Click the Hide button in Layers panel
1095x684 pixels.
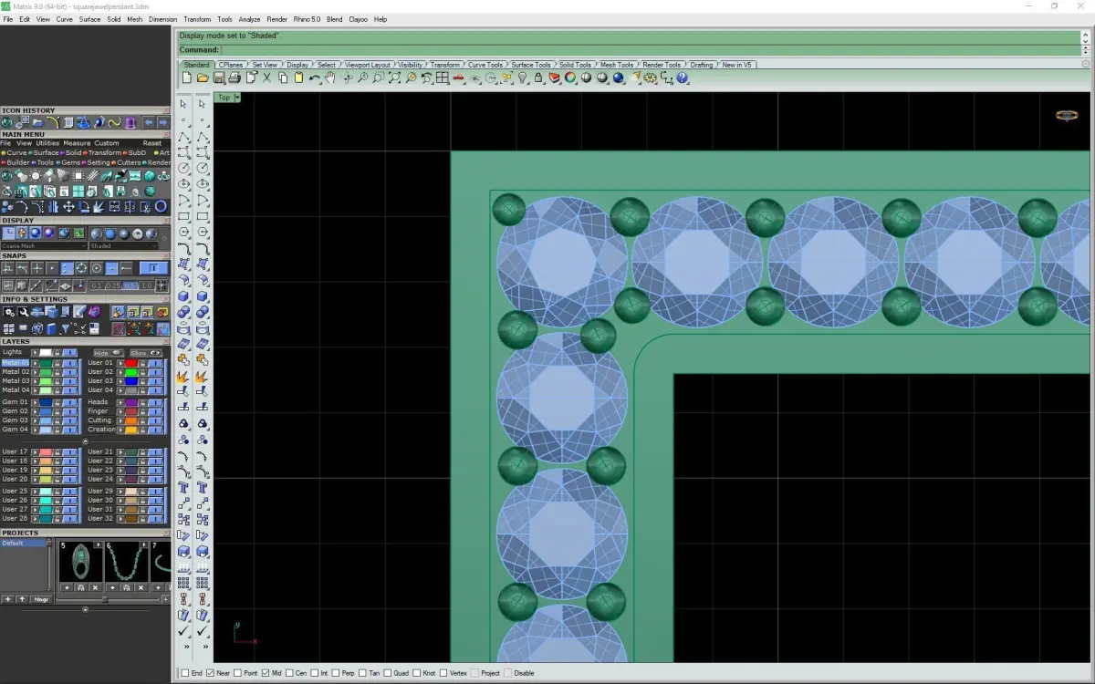click(109, 353)
